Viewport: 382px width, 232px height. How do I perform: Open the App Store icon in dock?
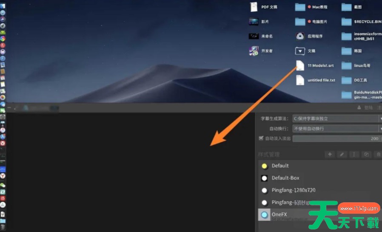pyautogui.click(x=3, y=136)
